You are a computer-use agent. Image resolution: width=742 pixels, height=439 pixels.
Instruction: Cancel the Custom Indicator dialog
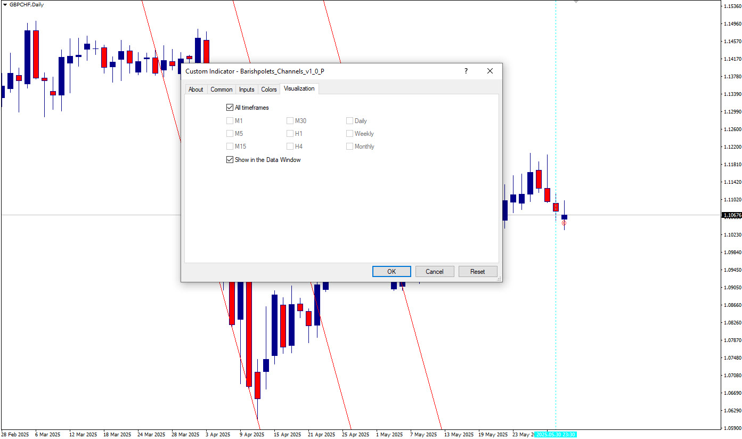coord(435,272)
